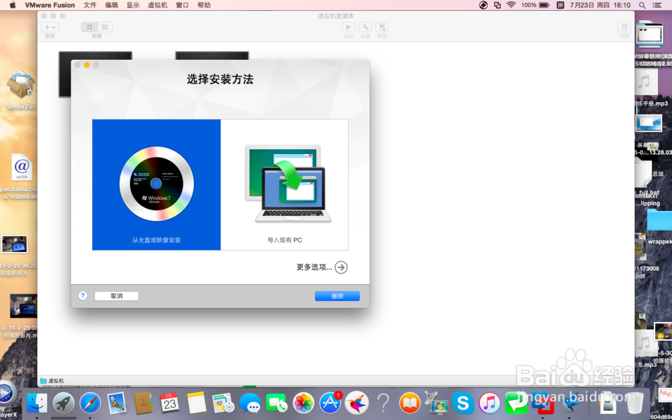Switch the library to list view
672x420 pixels.
click(105, 27)
